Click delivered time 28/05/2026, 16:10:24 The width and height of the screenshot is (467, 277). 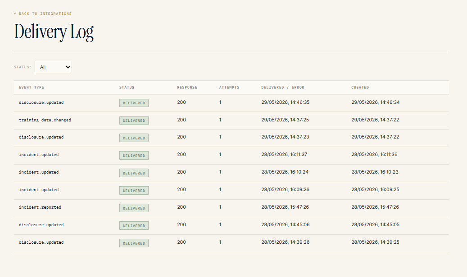pyautogui.click(x=285, y=172)
